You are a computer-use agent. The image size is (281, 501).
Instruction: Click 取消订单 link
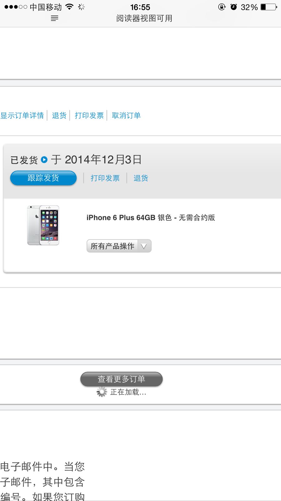126,116
